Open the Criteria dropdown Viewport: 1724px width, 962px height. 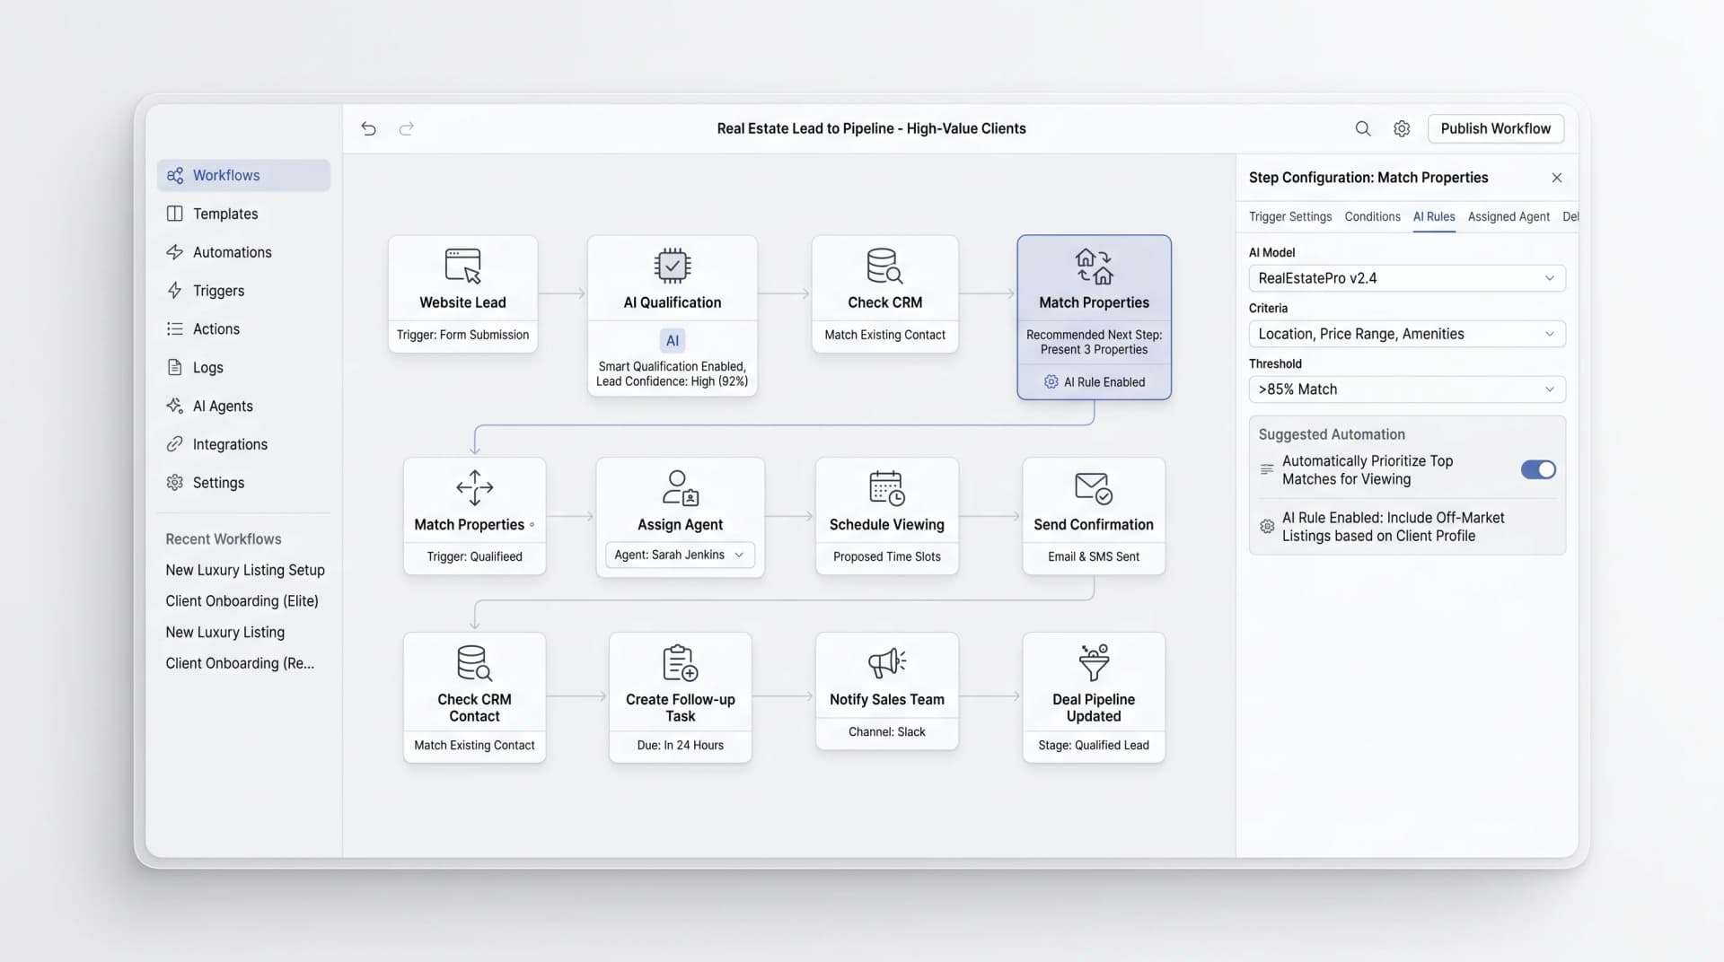(1406, 334)
